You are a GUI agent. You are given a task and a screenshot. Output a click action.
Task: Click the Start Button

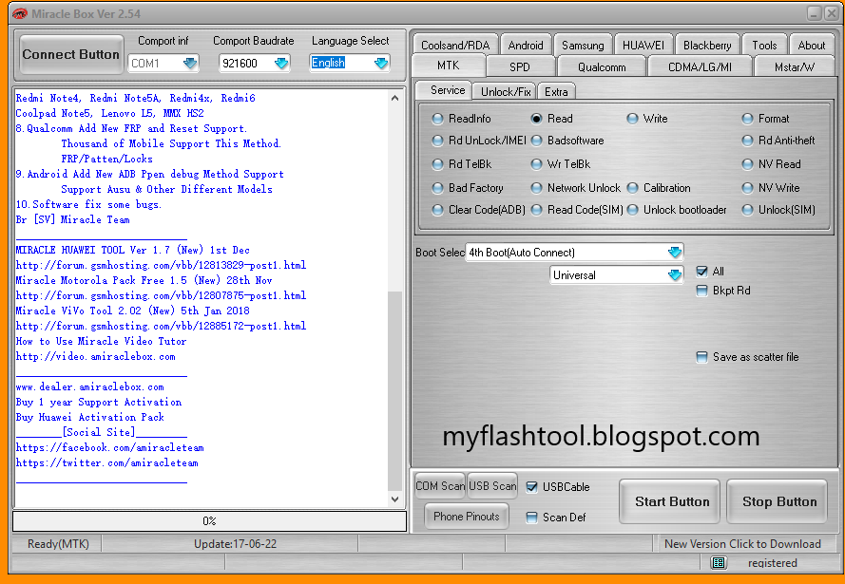(670, 501)
